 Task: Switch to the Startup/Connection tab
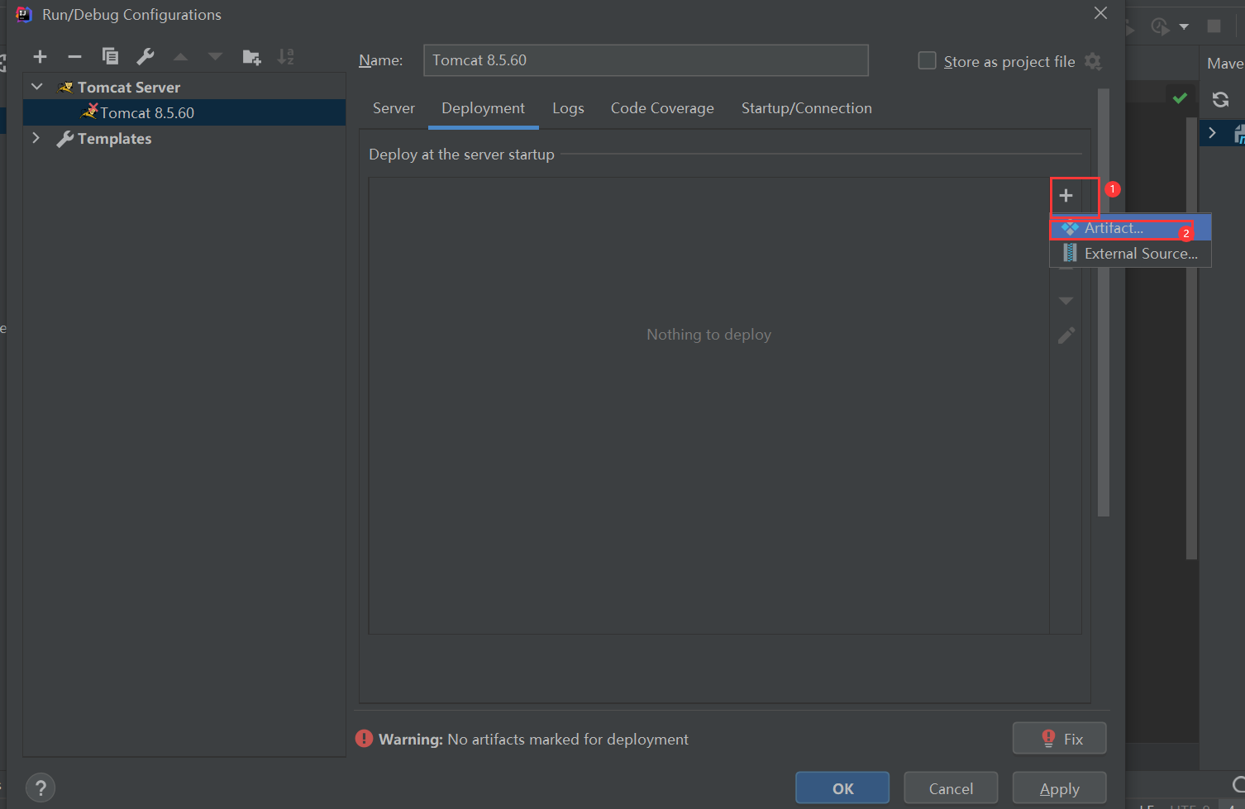(807, 108)
